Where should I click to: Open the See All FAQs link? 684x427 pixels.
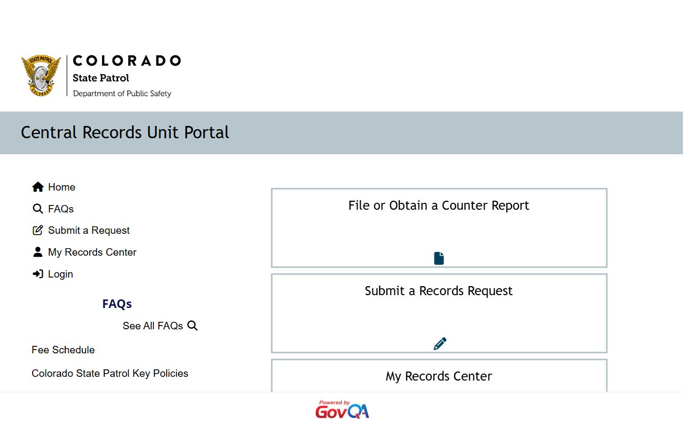153,326
